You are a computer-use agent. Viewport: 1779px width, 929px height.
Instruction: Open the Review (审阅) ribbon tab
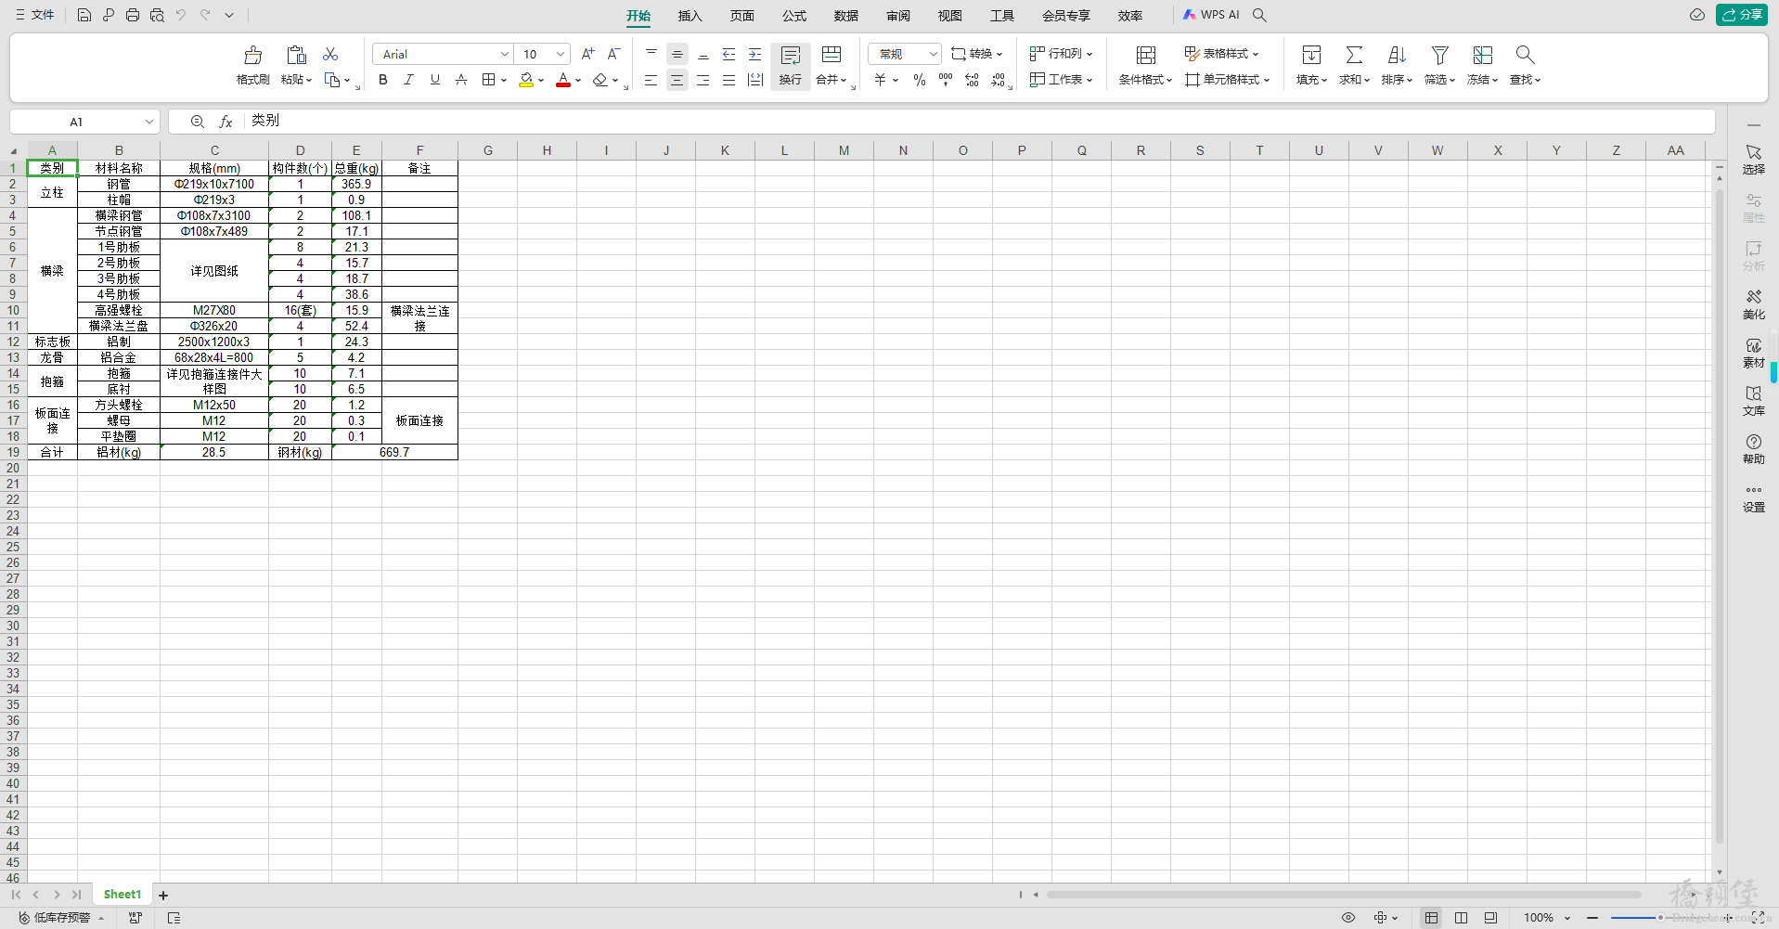[x=897, y=15]
